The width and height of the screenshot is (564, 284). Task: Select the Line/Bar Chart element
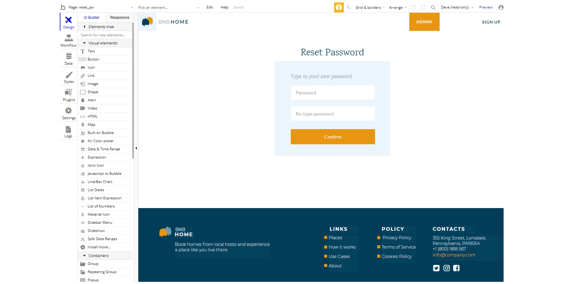click(x=105, y=182)
